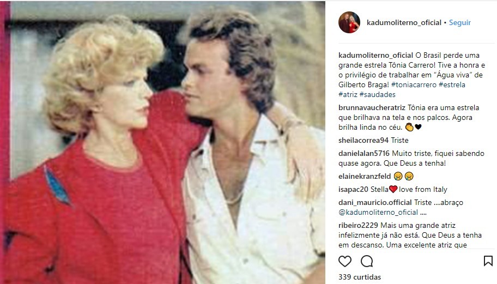The height and width of the screenshot is (284, 497).
Task: Visit isapac20 commenter profile
Action: [x=353, y=190]
